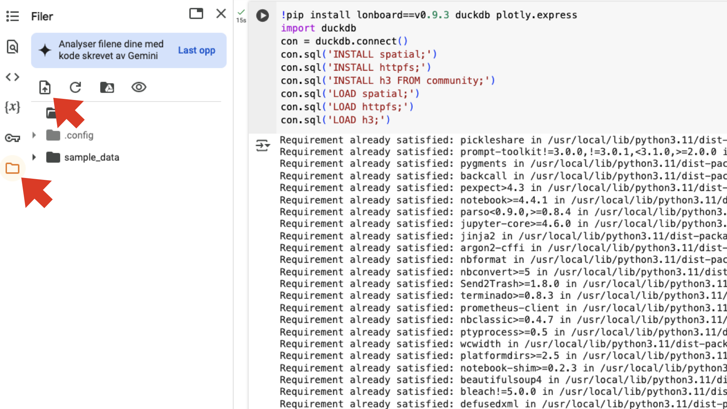Mount Google Drive folder icon
The height and width of the screenshot is (409, 727).
(x=107, y=87)
